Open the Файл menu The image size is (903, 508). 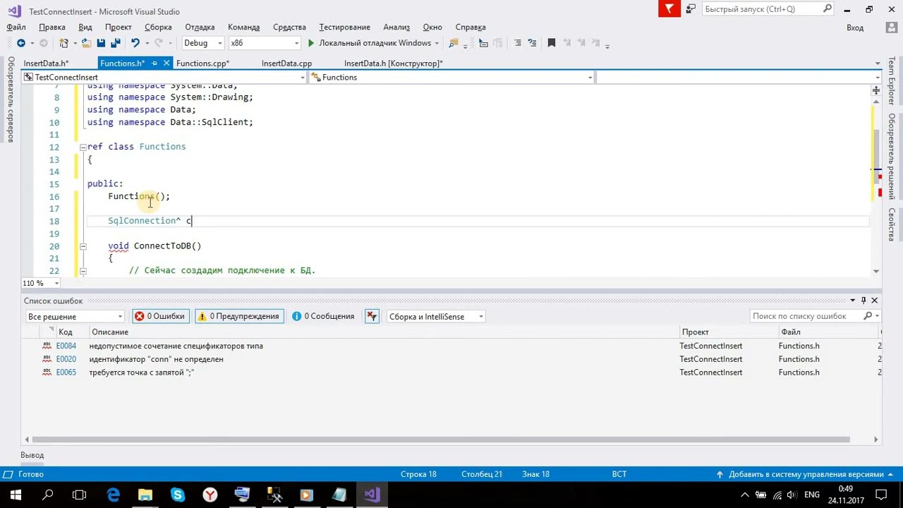click(16, 27)
